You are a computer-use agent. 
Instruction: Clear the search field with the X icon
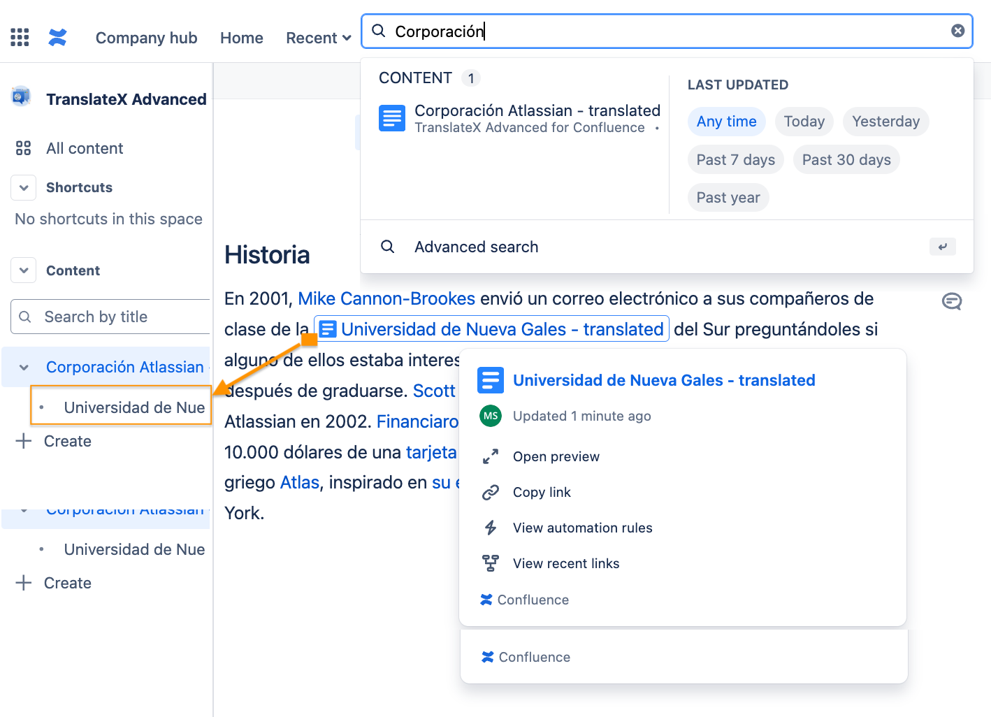click(957, 31)
